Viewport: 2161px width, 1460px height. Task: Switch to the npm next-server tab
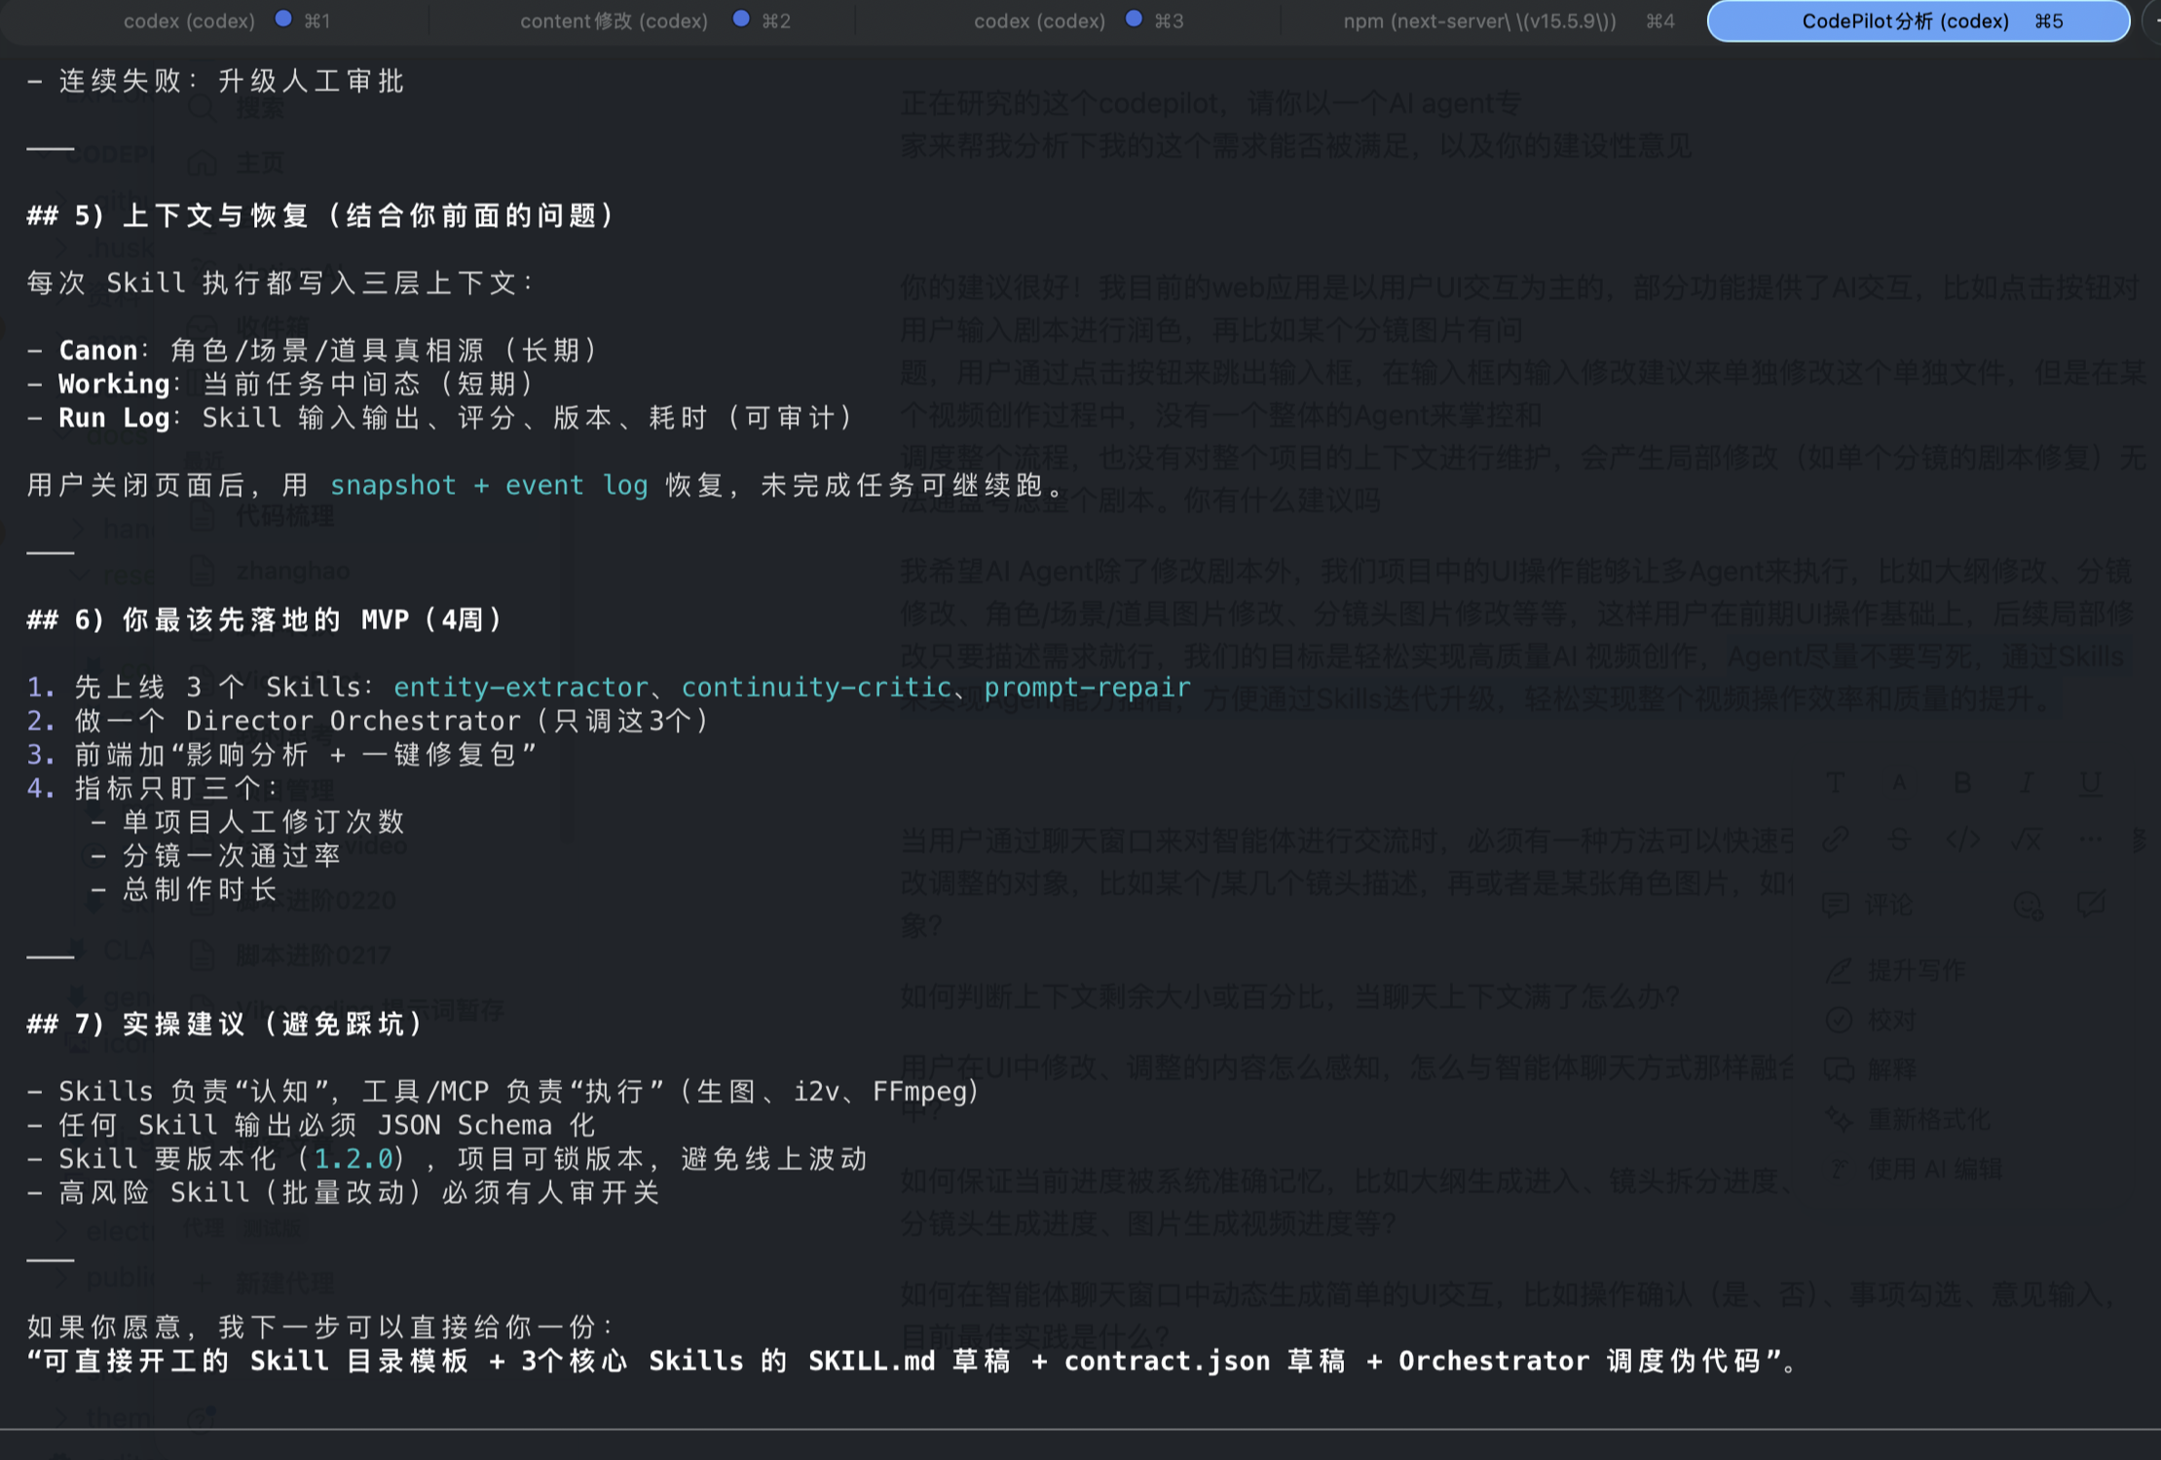(1479, 20)
